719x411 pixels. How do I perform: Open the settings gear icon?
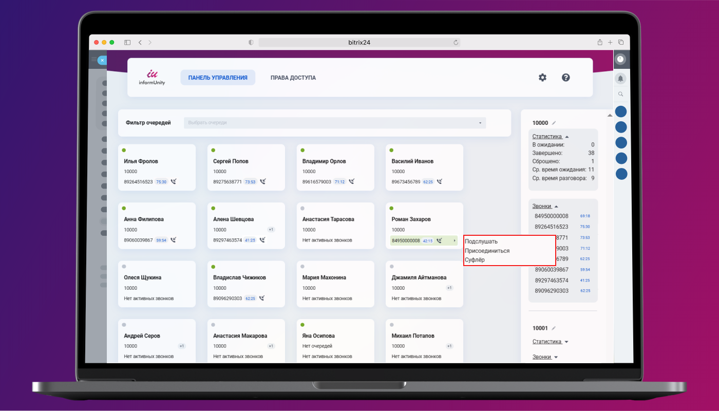pos(542,78)
